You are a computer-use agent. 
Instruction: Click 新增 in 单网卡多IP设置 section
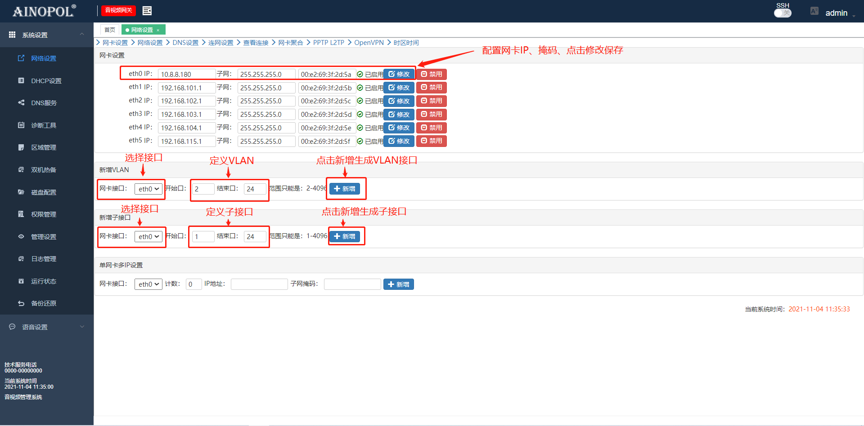[x=398, y=284]
